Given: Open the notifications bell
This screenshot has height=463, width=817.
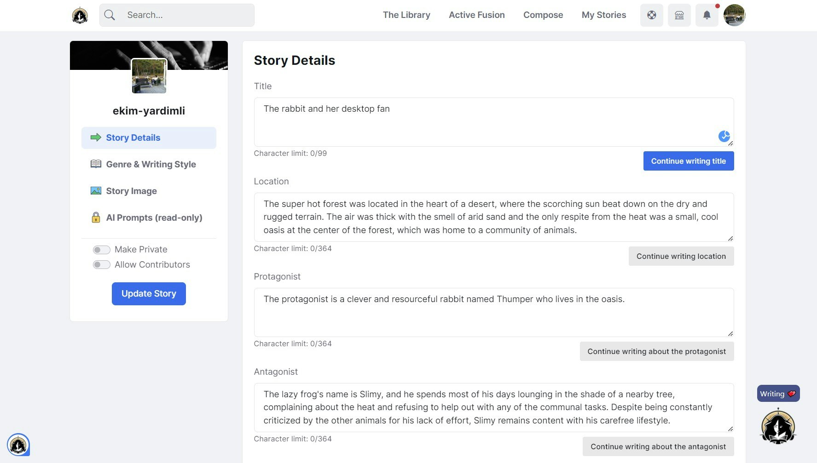Looking at the screenshot, I should [x=707, y=15].
